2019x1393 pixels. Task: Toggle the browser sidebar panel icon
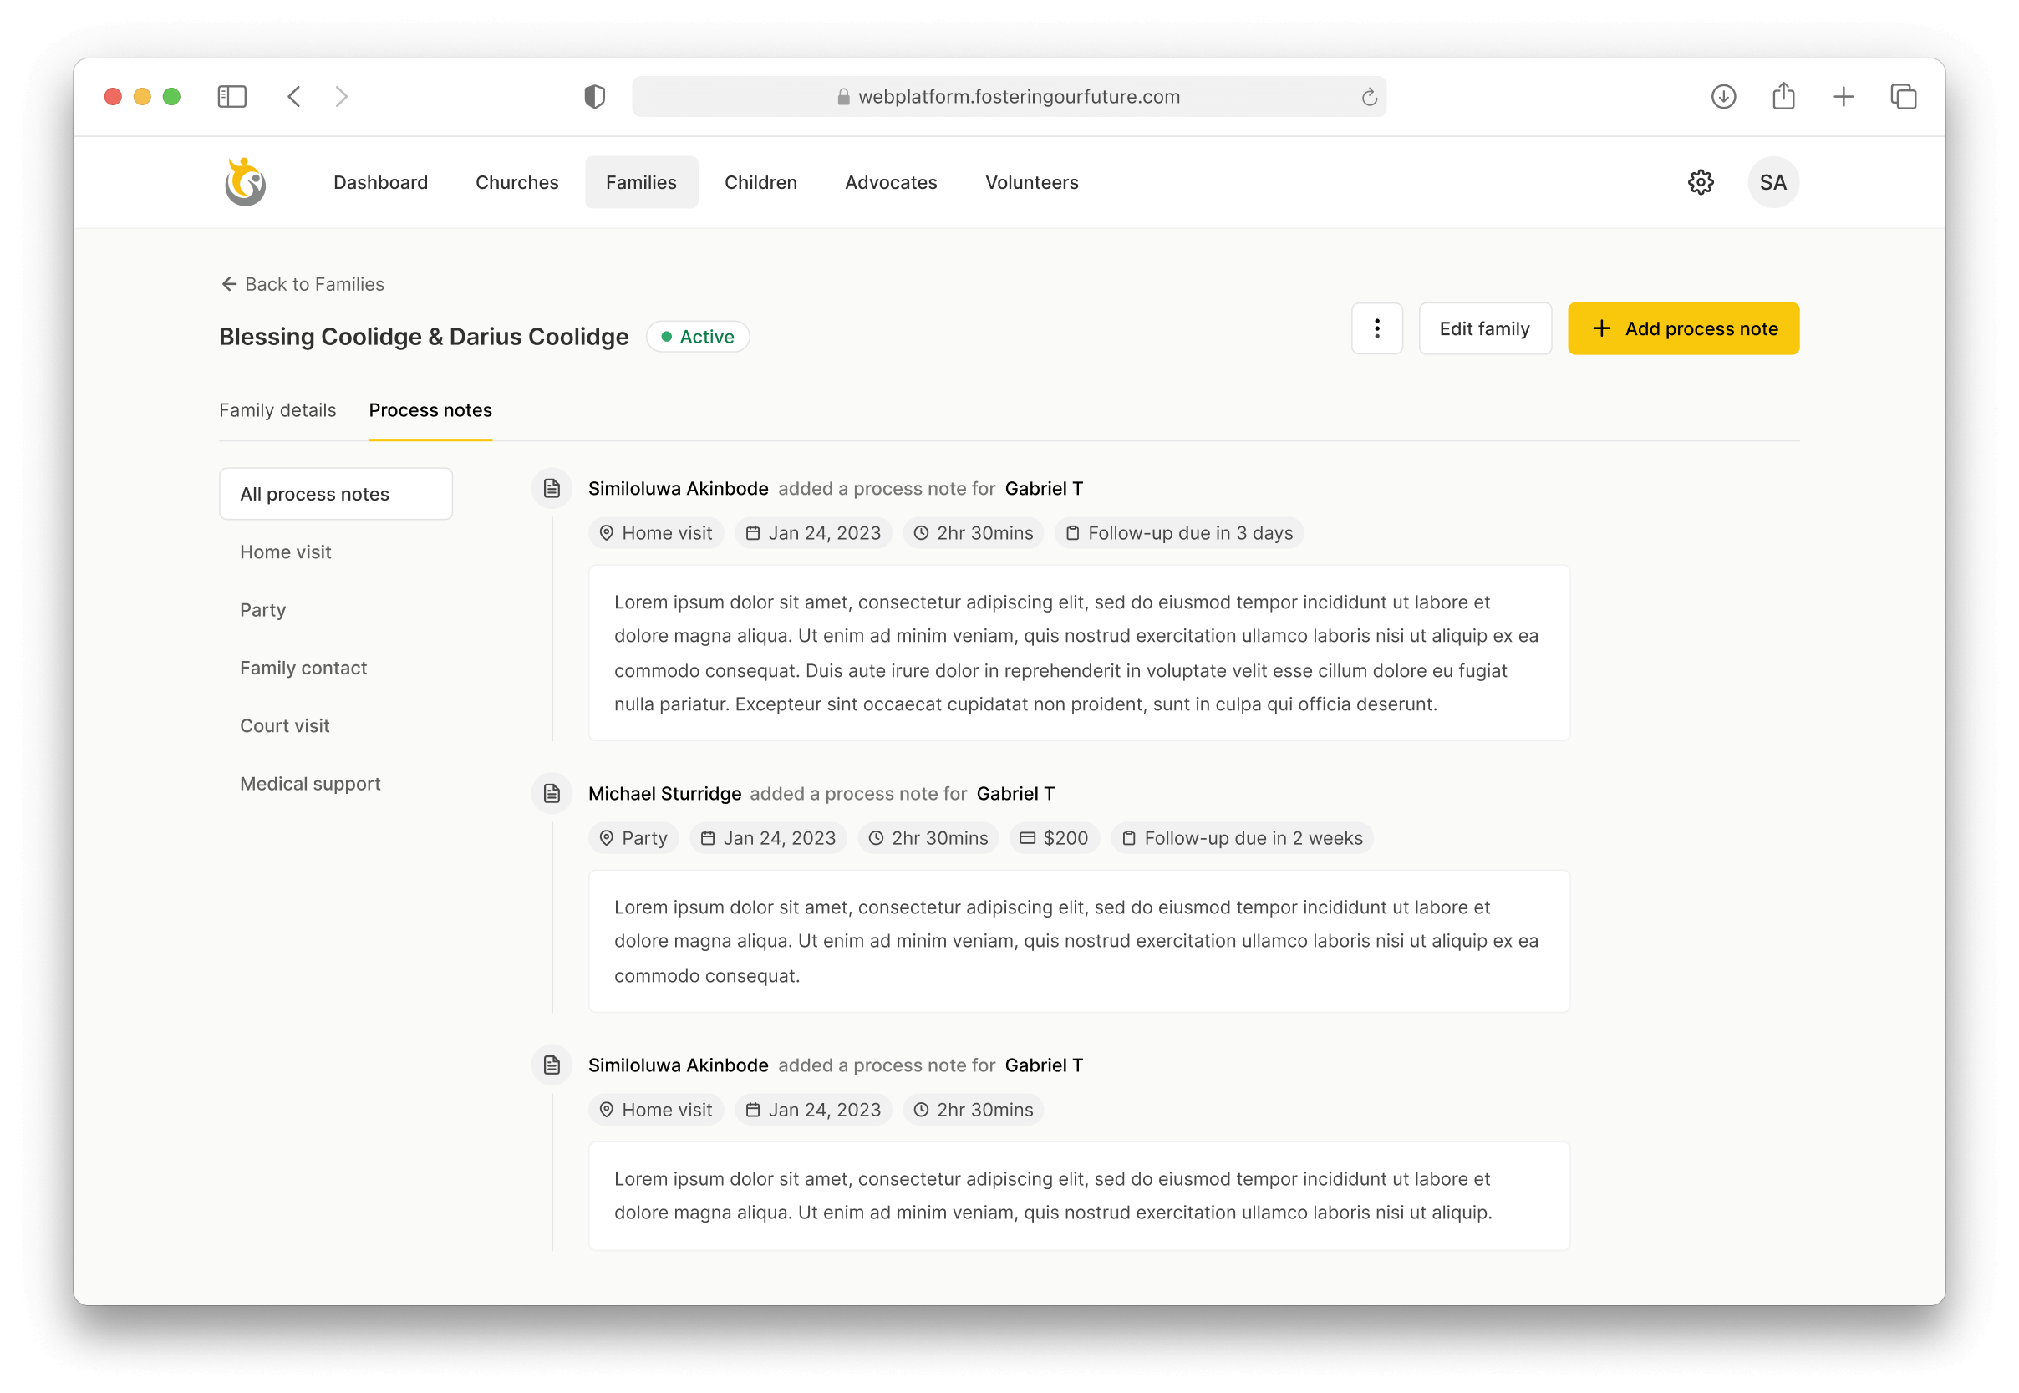click(x=232, y=96)
